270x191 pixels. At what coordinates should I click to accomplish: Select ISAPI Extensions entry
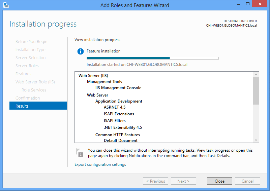pos(119,114)
